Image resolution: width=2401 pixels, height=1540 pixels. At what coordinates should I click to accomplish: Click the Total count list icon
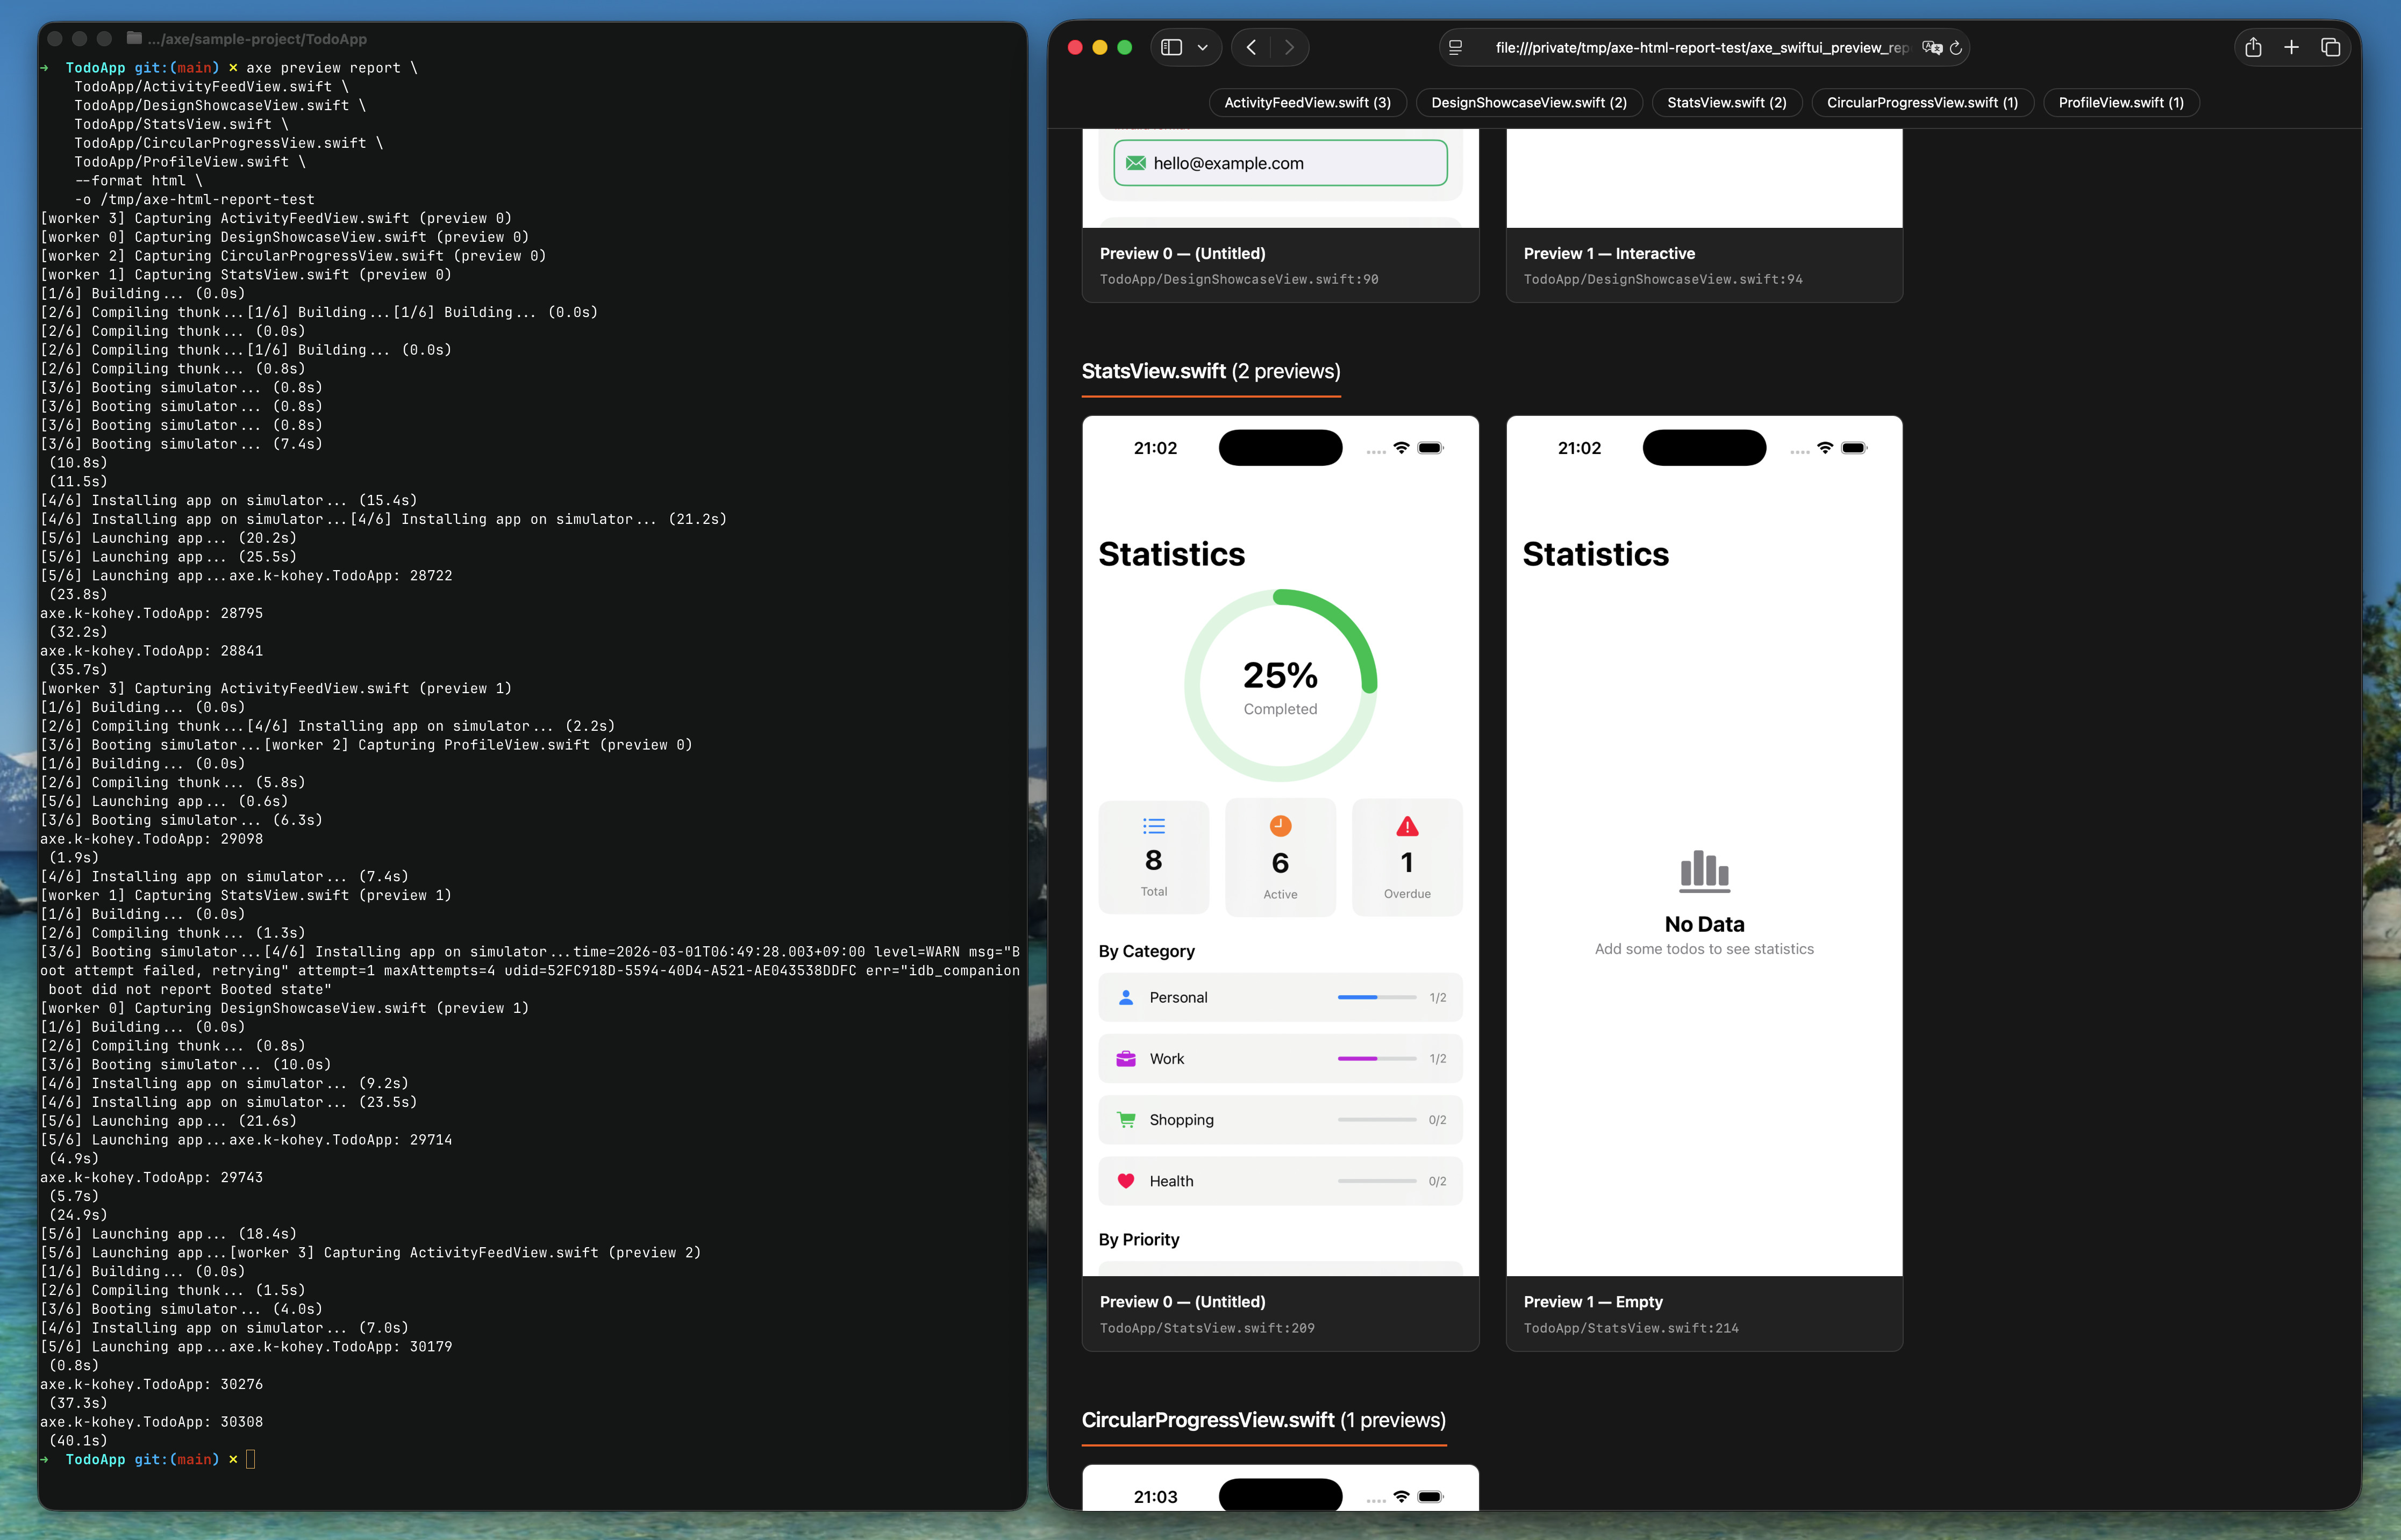pos(1154,826)
